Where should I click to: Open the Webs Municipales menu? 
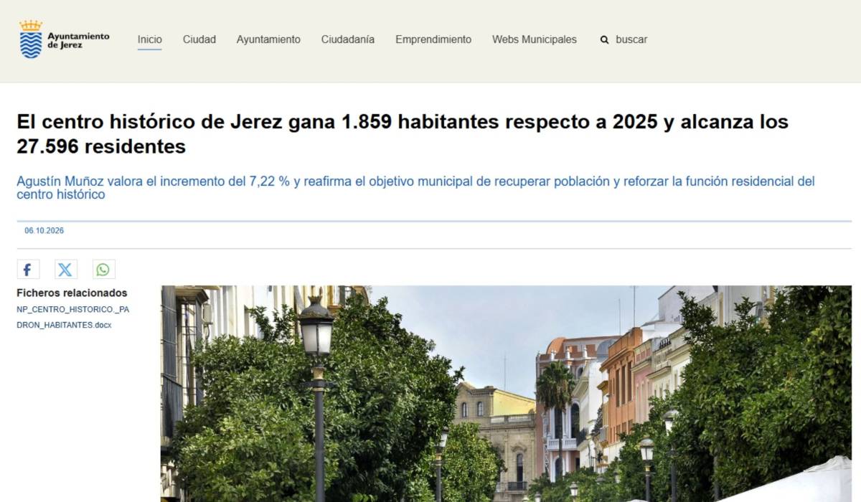point(535,39)
